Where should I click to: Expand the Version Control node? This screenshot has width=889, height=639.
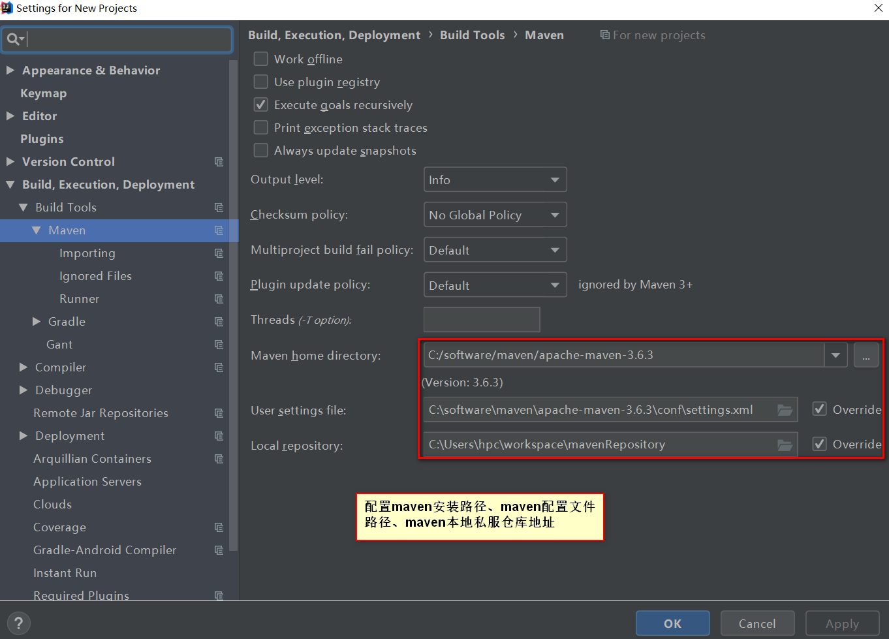point(10,161)
